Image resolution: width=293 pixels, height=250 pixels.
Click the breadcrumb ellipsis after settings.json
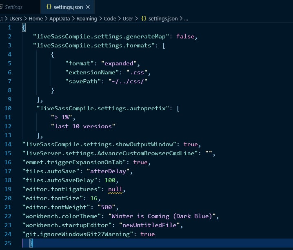(186, 19)
